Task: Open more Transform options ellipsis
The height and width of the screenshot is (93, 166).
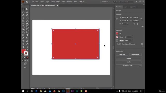Action: point(142,26)
